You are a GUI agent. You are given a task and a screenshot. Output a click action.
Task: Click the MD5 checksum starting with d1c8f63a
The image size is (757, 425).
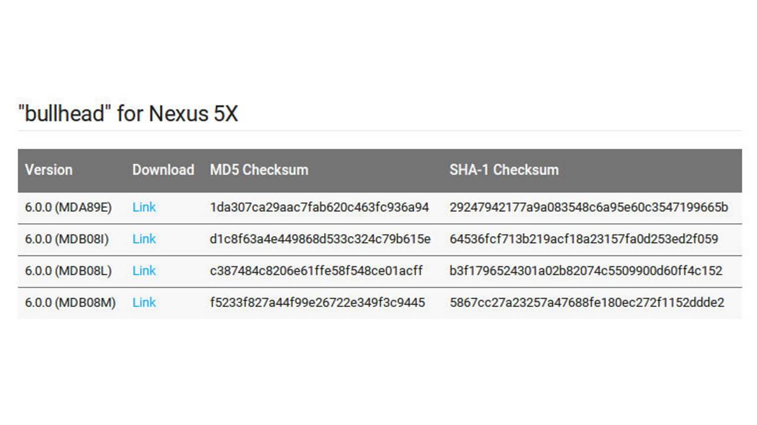[x=320, y=239]
